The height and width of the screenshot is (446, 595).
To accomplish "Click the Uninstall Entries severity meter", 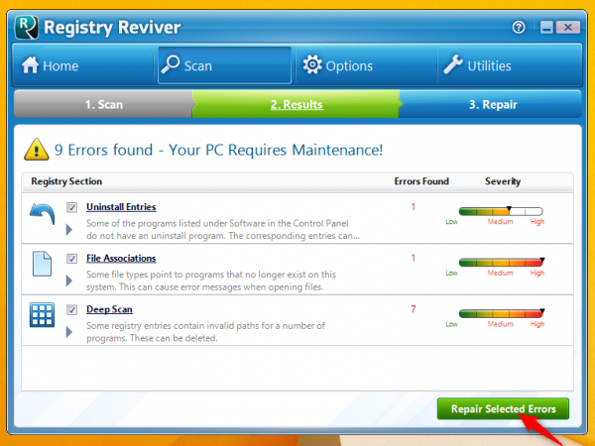I will [501, 211].
